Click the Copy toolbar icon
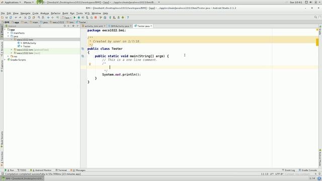Viewport: 322px width, 181px height. (x=29, y=18)
